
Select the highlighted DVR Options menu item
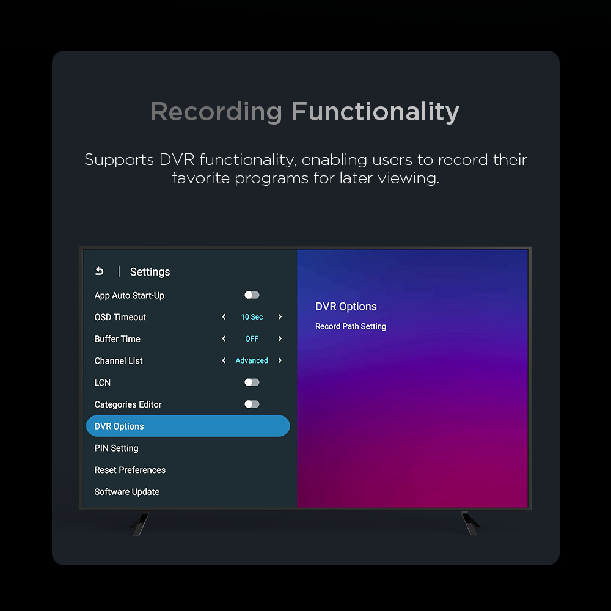[x=188, y=426]
